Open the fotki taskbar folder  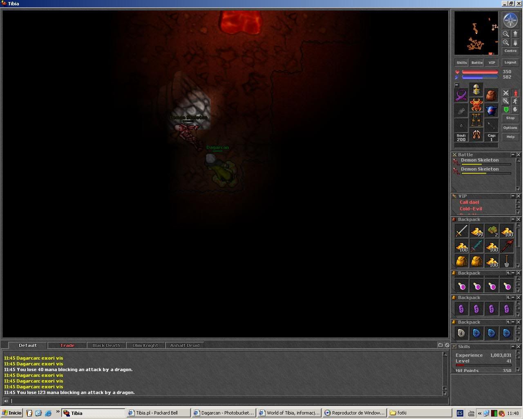pyautogui.click(x=420, y=413)
